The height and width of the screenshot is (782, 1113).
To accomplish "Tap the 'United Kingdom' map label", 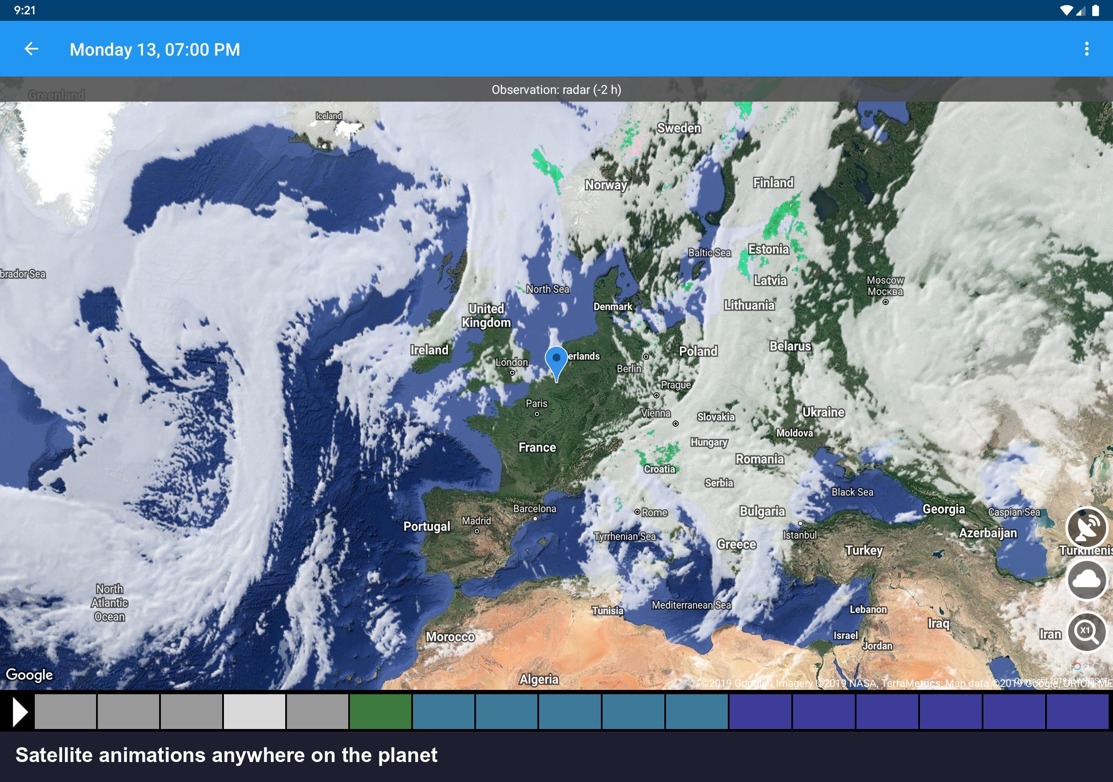I will (486, 315).
